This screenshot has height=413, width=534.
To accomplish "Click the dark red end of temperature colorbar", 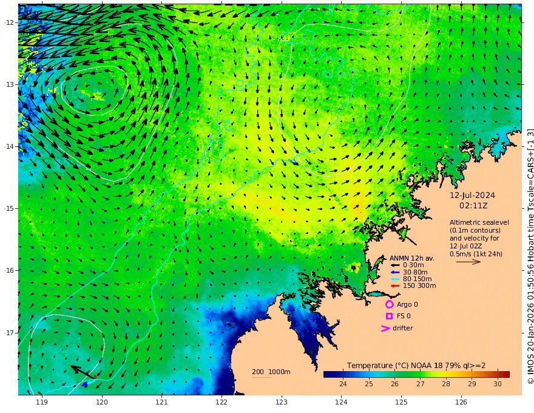I will point(505,375).
